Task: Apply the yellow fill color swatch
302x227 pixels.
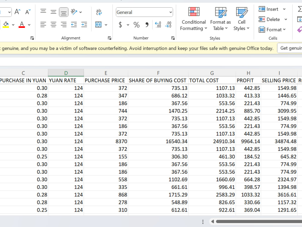Action: [x=6, y=25]
